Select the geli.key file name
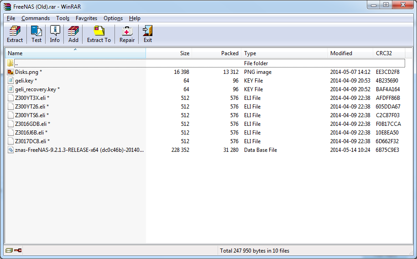The height and width of the screenshot is (259, 417). click(26, 81)
